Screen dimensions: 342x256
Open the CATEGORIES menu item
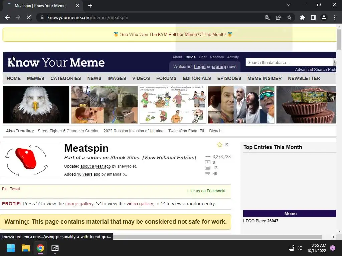66,78
